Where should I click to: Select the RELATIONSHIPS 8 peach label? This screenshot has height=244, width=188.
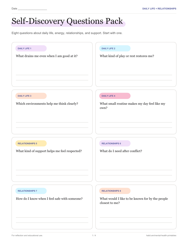coord(115,191)
